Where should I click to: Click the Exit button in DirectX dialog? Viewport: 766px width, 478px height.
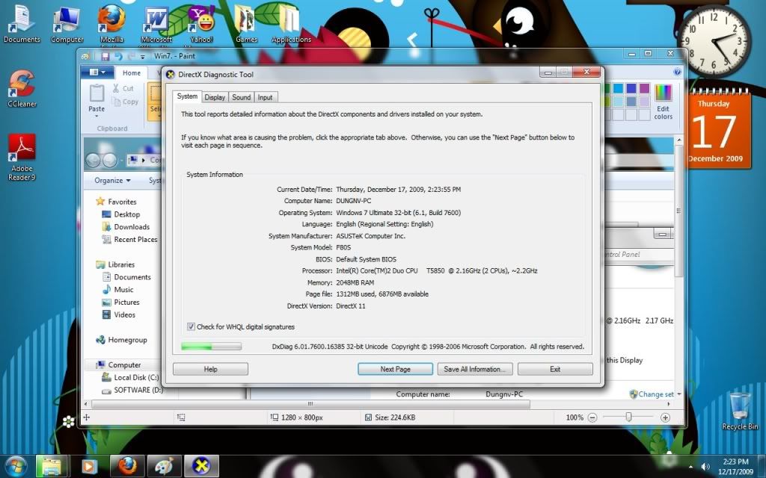(555, 369)
